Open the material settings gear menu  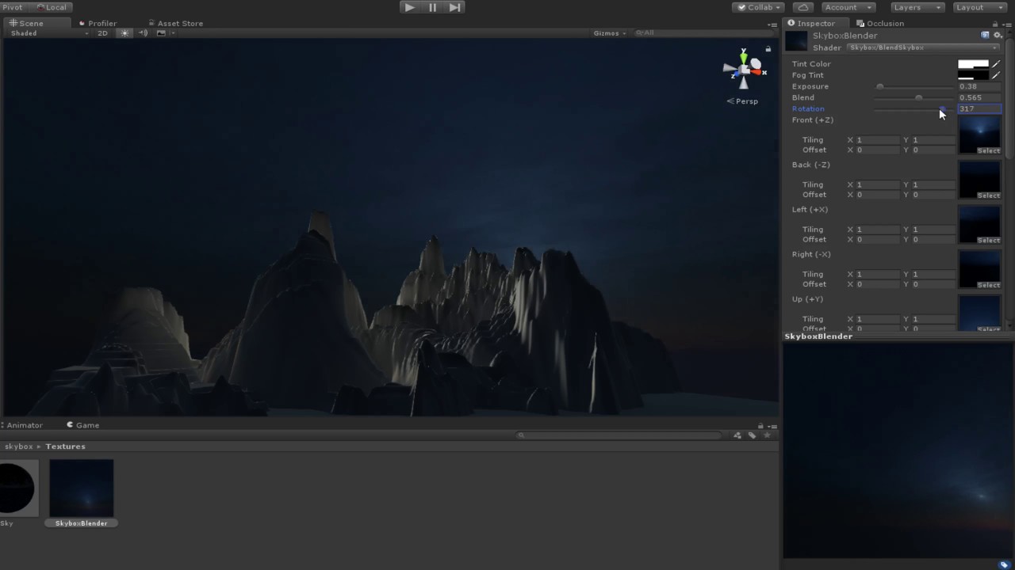998,36
